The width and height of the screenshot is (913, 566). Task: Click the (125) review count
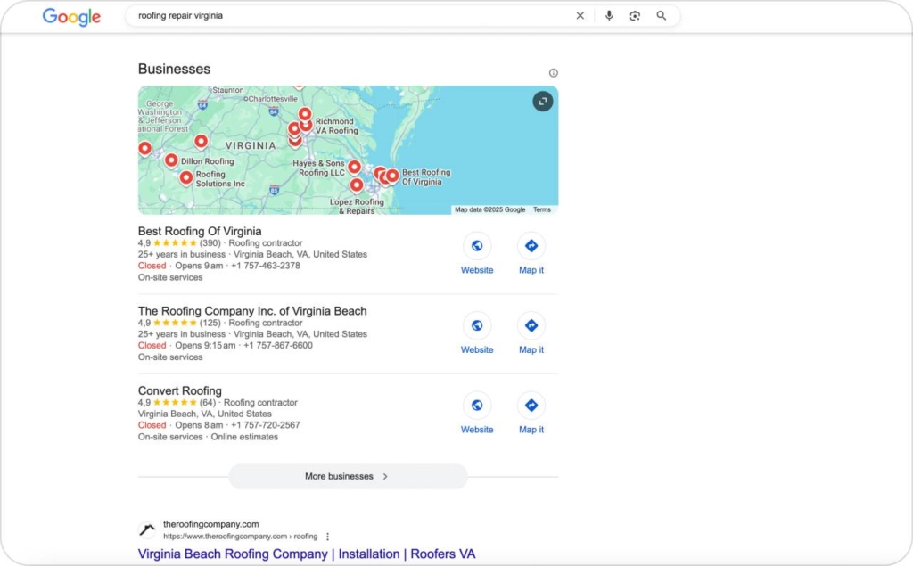[210, 323]
